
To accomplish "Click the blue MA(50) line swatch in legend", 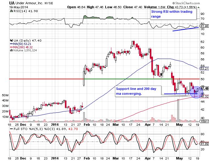I will coord(11,44).
